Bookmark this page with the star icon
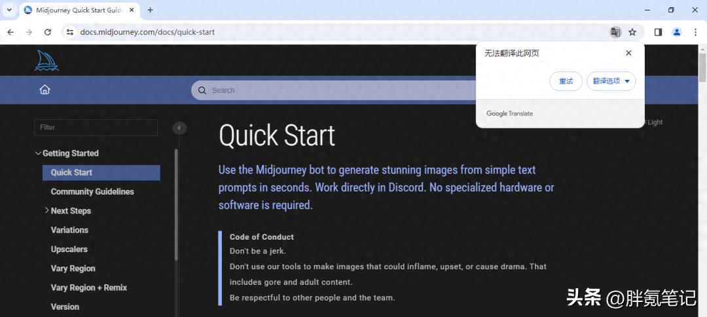Viewport: 707px width, 317px height. tap(632, 32)
